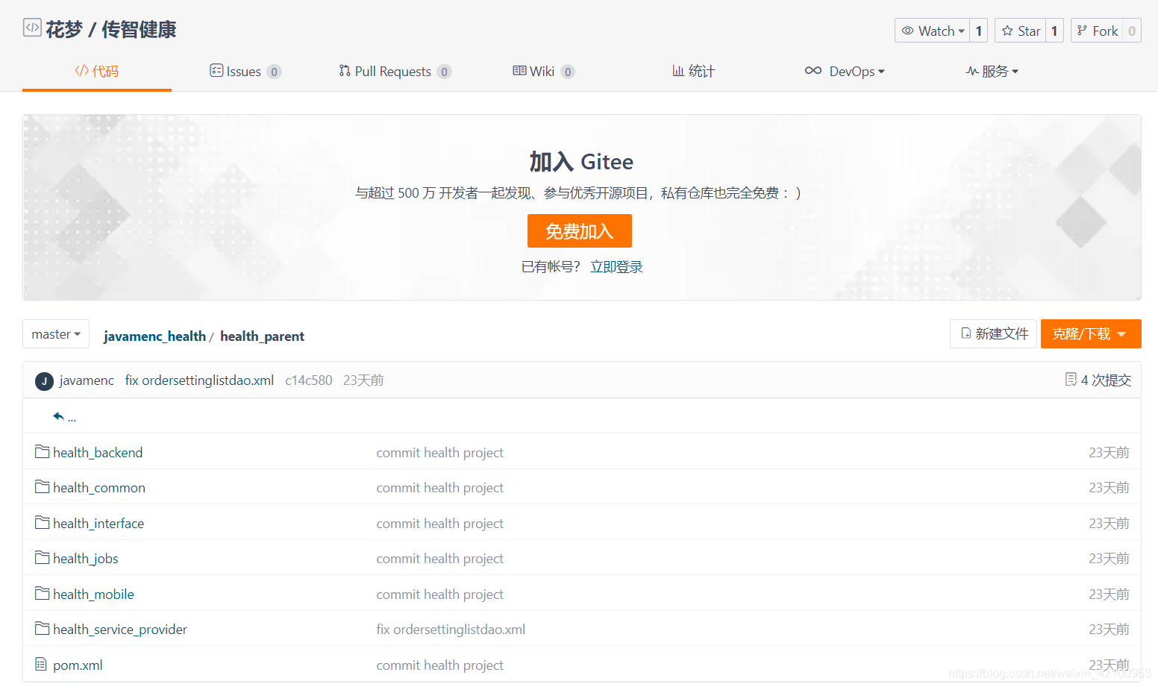Open the 传智健康 repository link

click(139, 30)
